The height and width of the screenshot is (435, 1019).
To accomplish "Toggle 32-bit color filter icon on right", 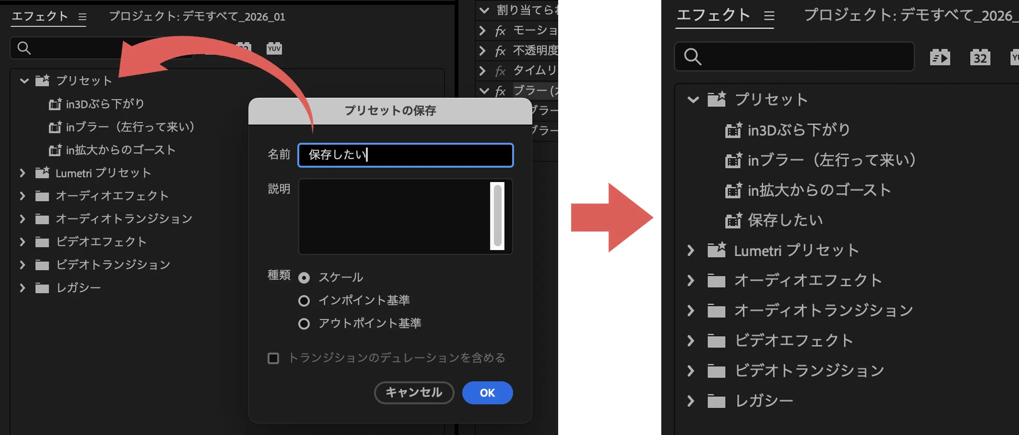I will pyautogui.click(x=980, y=57).
